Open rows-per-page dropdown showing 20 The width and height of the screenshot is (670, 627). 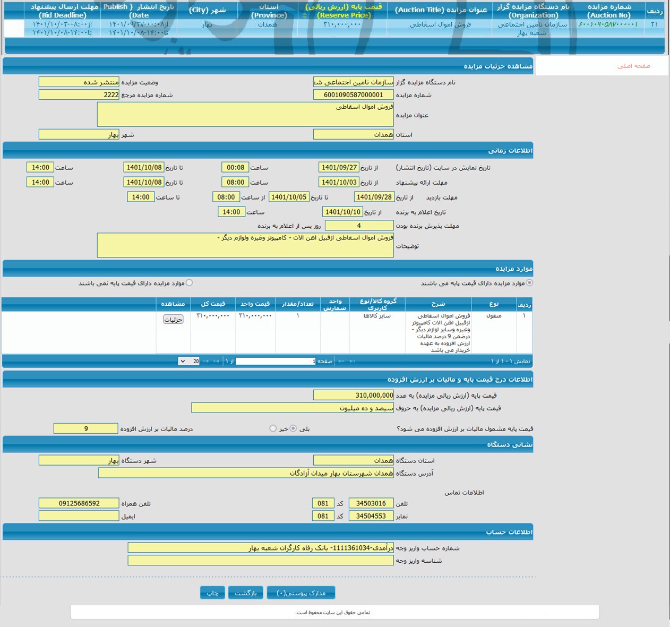(189, 362)
